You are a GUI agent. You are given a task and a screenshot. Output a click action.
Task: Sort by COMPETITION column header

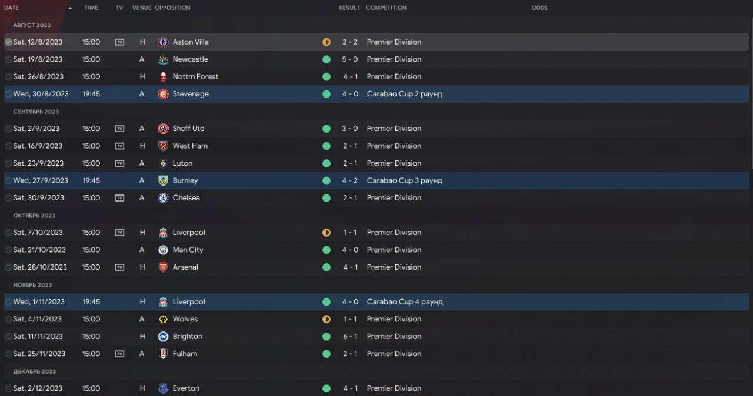[386, 8]
